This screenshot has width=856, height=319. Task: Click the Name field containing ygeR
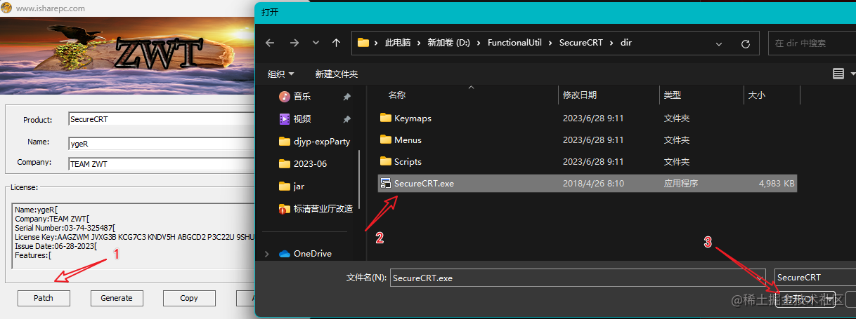(161, 143)
